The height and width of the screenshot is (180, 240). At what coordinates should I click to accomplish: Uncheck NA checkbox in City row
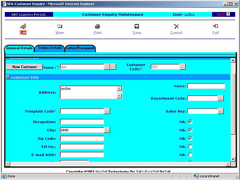pyautogui.click(x=190, y=130)
